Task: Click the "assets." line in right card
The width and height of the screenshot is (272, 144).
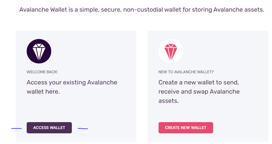Action: 168,101
